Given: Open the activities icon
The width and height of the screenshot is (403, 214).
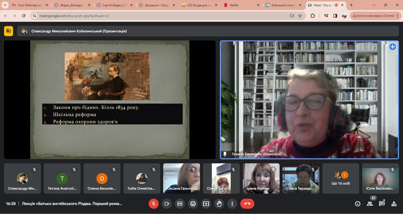Looking at the screenshot, I should point(394,204).
